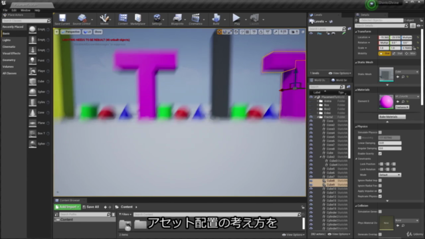Image resolution: width=425 pixels, height=239 pixels.
Task: Click the Search Levels magnifier icon
Action: 344,29
